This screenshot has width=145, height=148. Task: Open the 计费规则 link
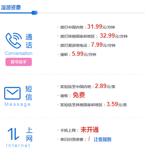click(x=102, y=139)
